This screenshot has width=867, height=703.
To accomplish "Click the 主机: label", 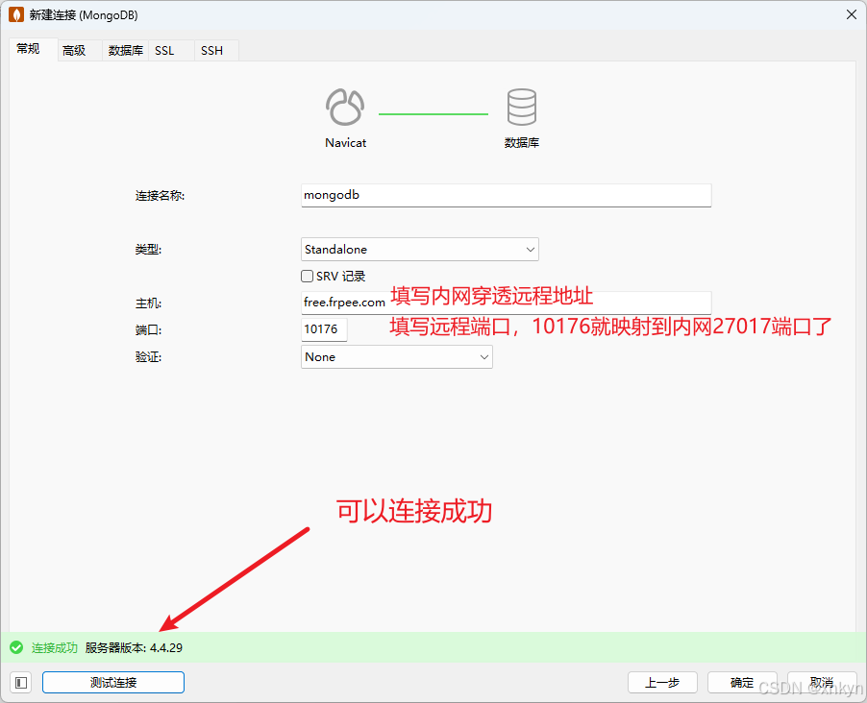I will click(x=148, y=303).
